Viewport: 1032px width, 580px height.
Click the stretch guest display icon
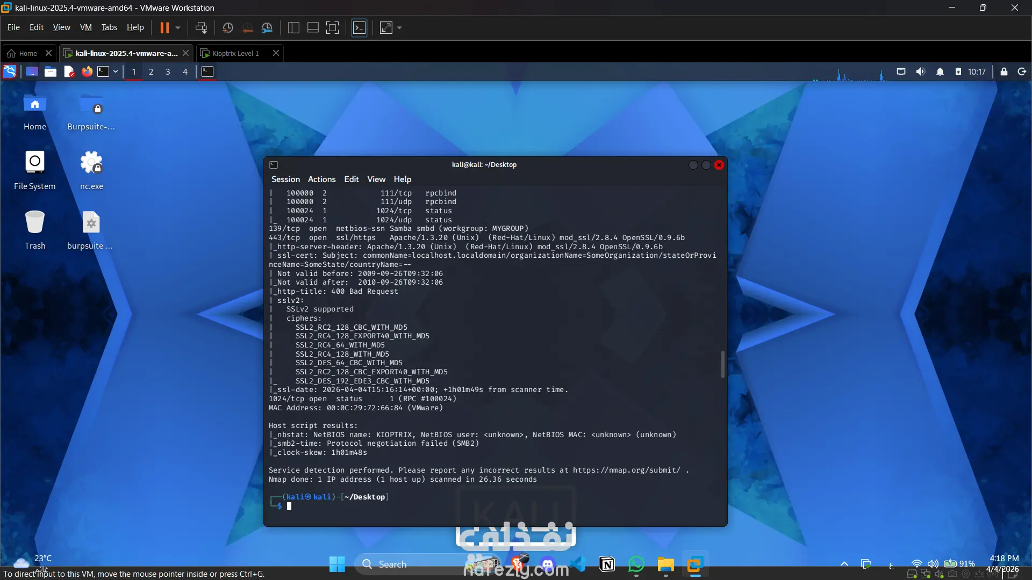[386, 27]
